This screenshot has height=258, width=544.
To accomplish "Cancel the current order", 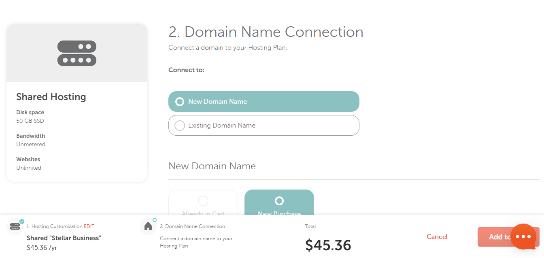I will tap(437, 237).
